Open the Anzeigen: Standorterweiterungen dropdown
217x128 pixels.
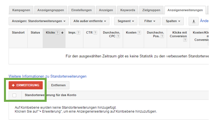pos(39,21)
